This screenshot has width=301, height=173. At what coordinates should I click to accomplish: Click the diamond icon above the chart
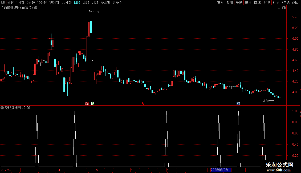click(279, 8)
